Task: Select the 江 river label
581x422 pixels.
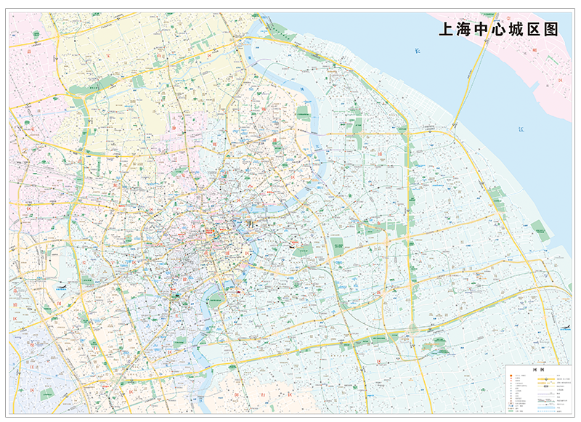Action: pos(521,129)
